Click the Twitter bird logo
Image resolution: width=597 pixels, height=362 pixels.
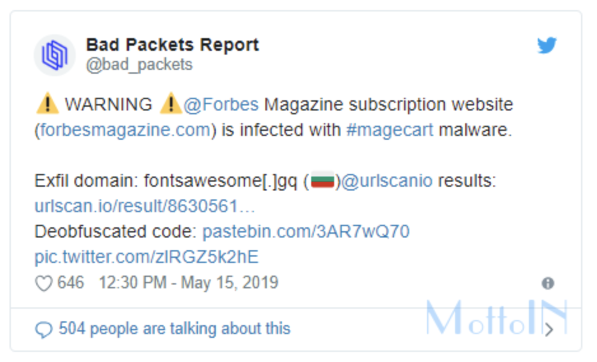point(547,46)
